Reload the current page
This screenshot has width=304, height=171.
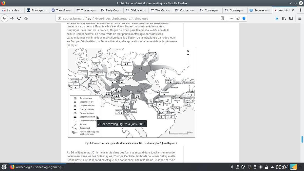click(19, 18)
